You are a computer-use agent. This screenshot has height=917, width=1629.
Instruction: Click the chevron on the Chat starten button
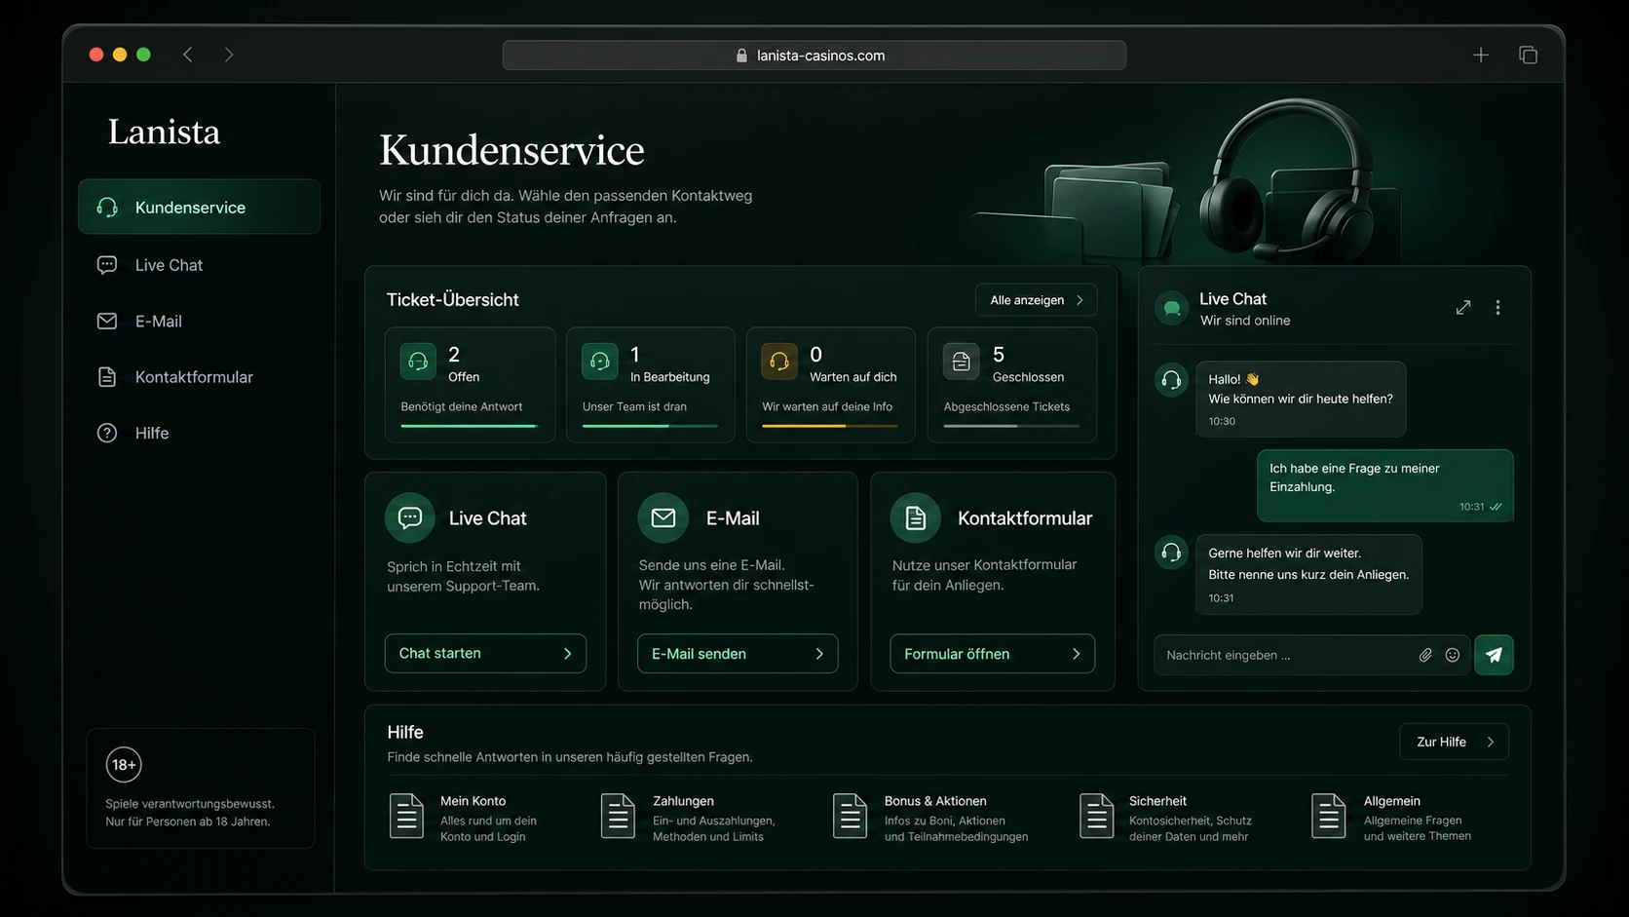point(568,654)
